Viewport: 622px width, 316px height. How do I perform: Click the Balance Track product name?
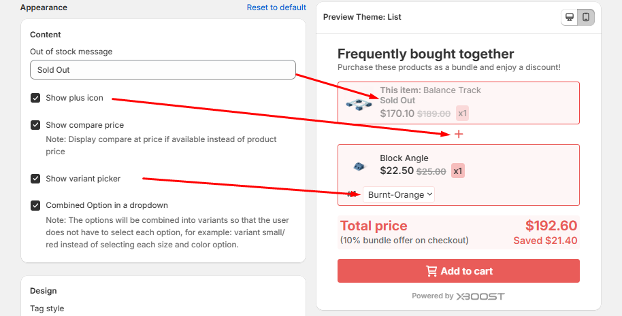452,90
